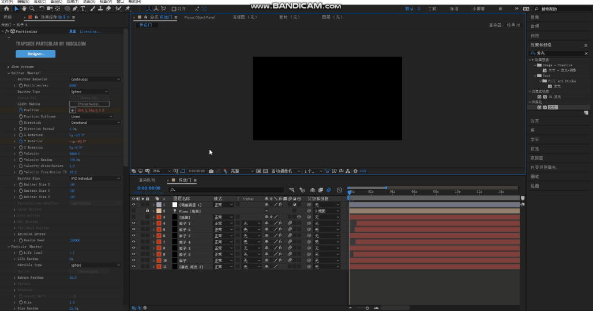Click the Choose Names... button
Viewport: 593px width, 311px height.
tap(89, 104)
